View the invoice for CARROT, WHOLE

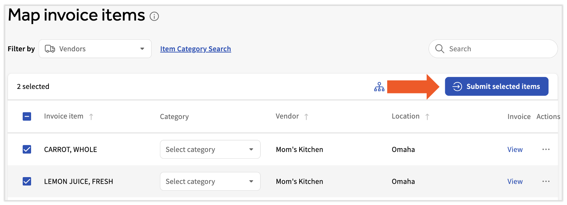515,149
